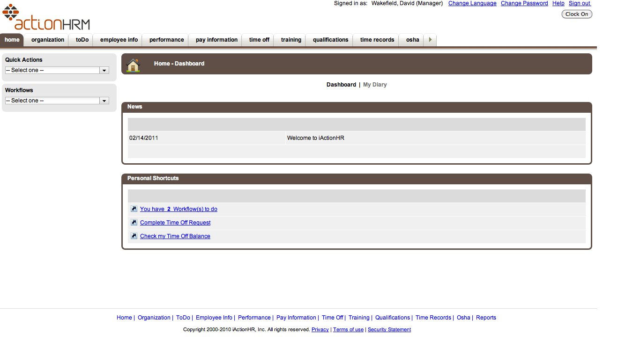
Task: Open the Change Password link
Action: pyautogui.click(x=524, y=3)
